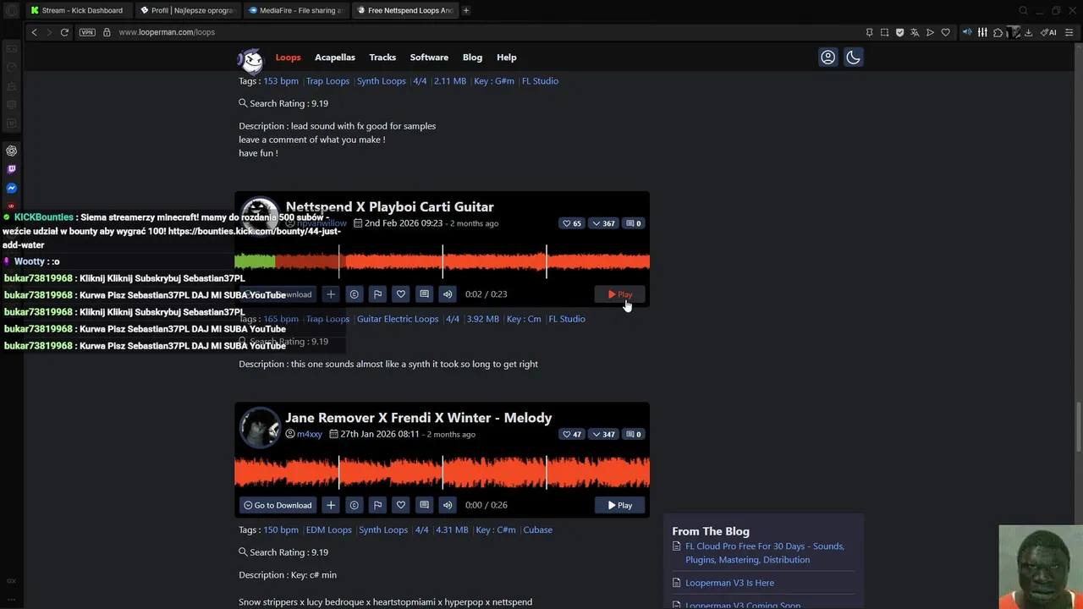
Task: Start snapshot capture tool in address bar
Action: tap(884, 32)
